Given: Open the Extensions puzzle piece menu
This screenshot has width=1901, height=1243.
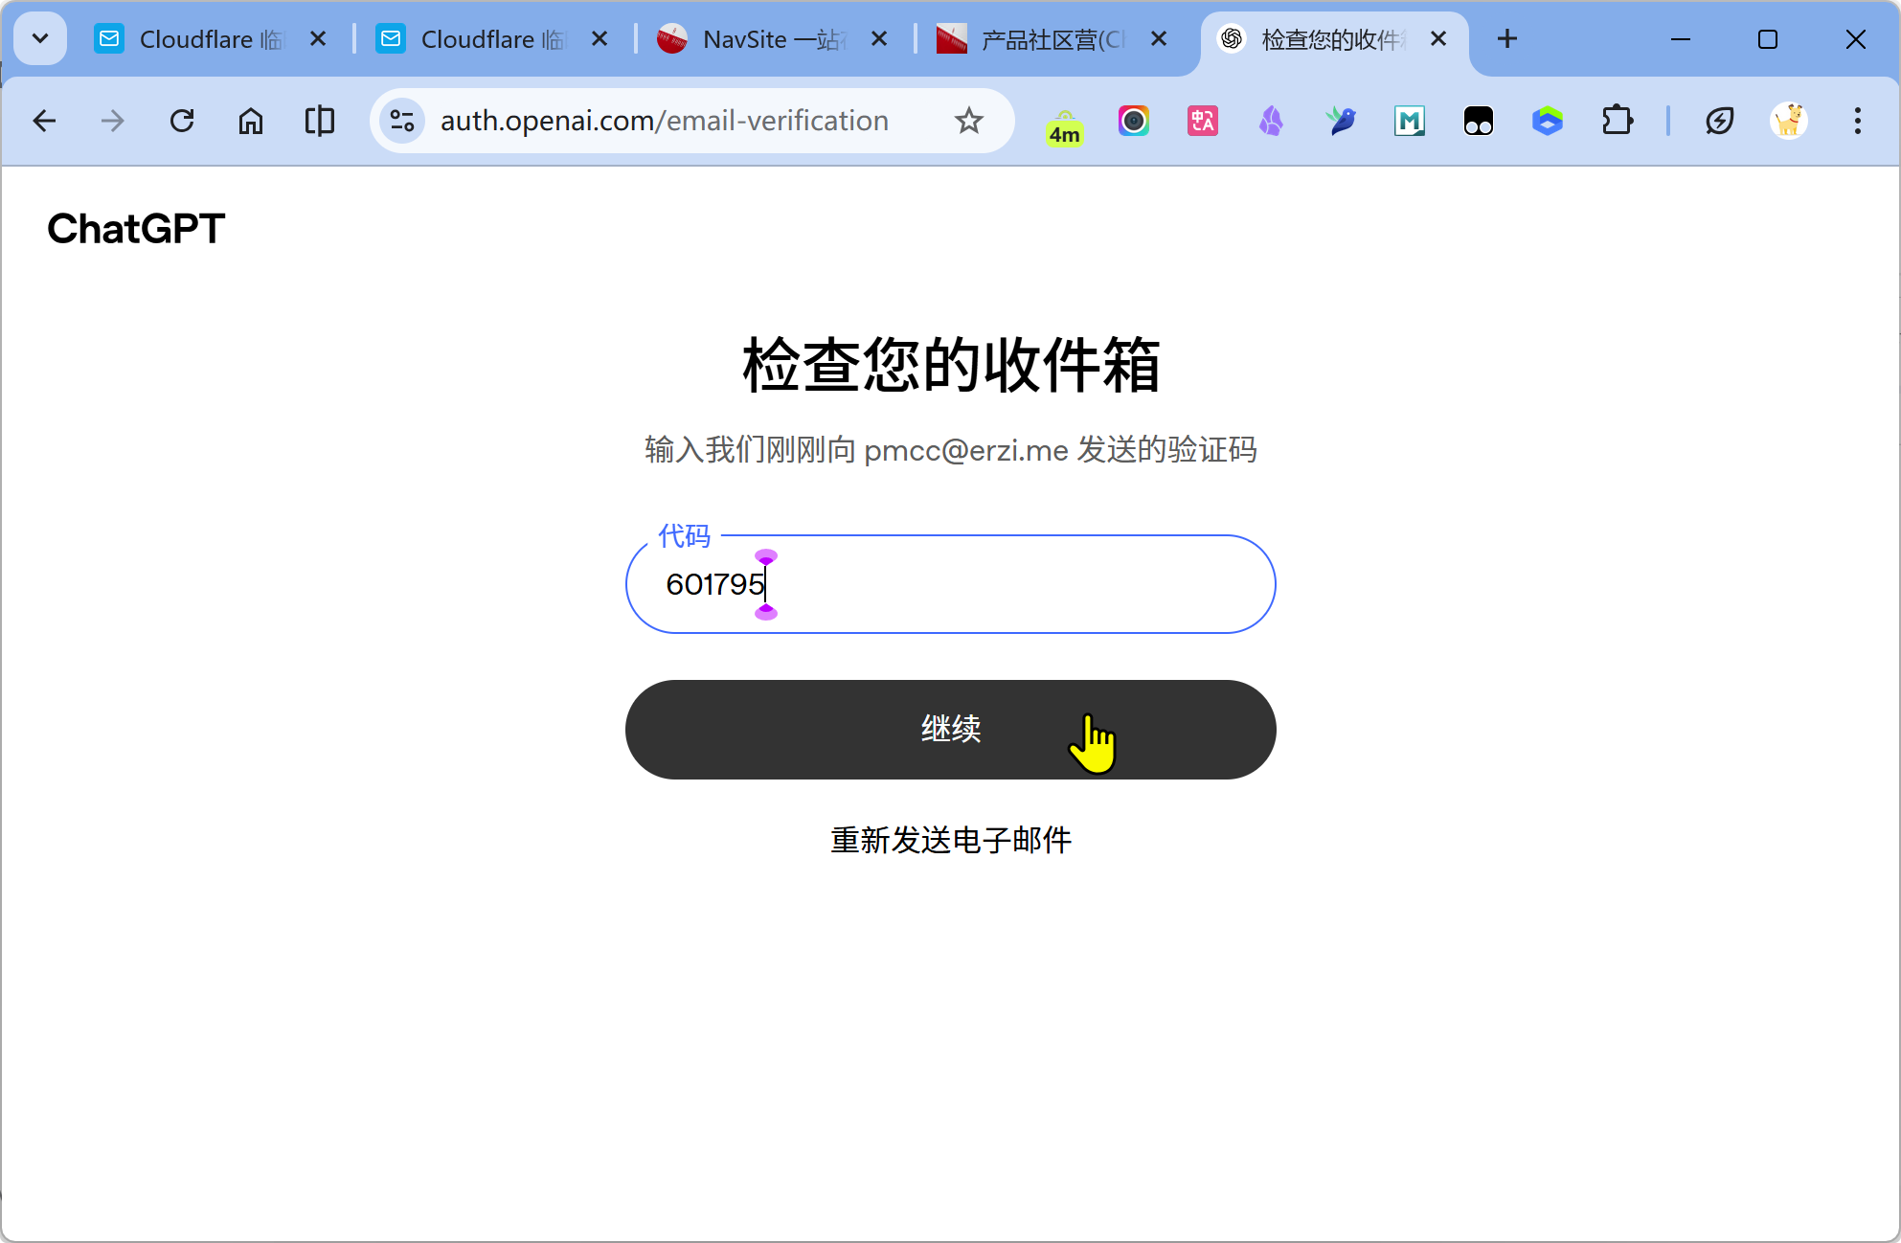Looking at the screenshot, I should point(1617,121).
